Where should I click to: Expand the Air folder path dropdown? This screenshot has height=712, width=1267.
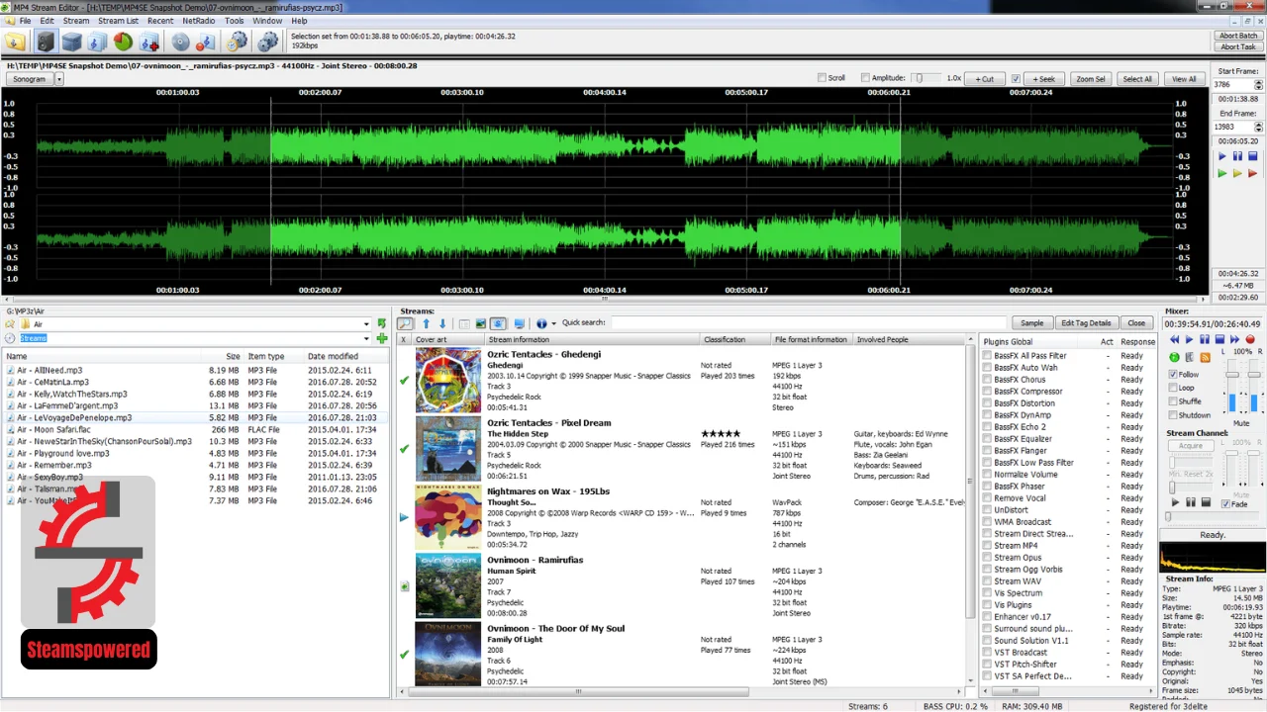(366, 324)
